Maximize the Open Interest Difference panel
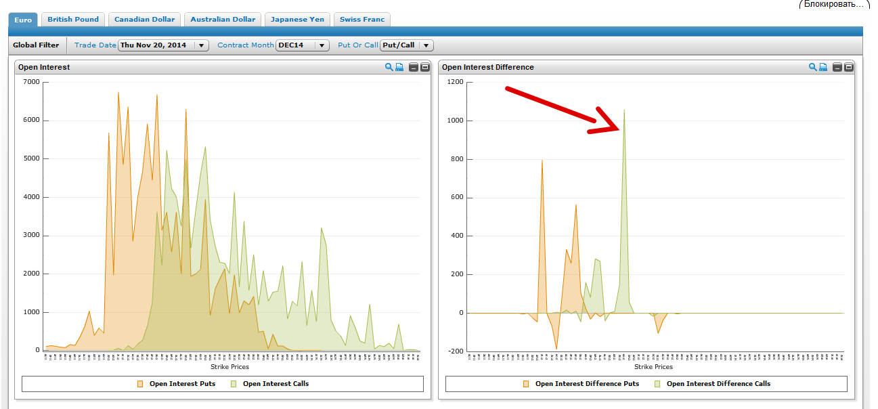This screenshot has height=409, width=878. 848,67
